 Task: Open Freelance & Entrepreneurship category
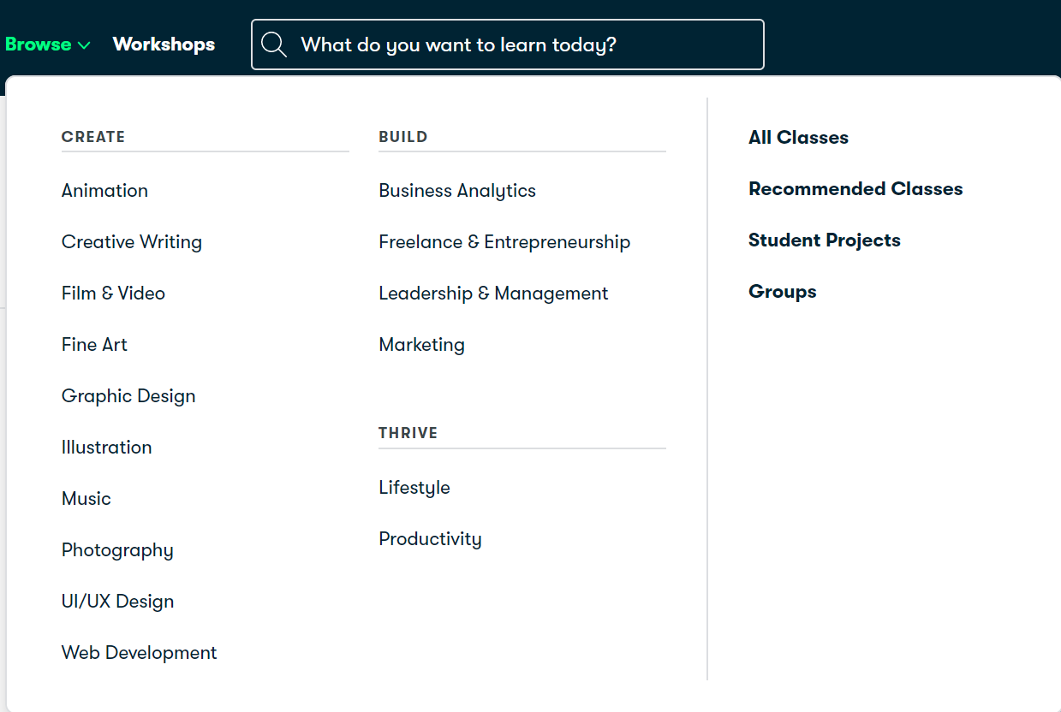click(x=504, y=242)
